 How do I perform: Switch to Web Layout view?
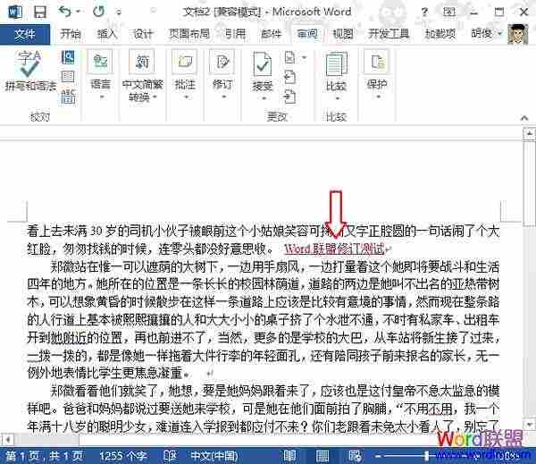[x=355, y=456]
